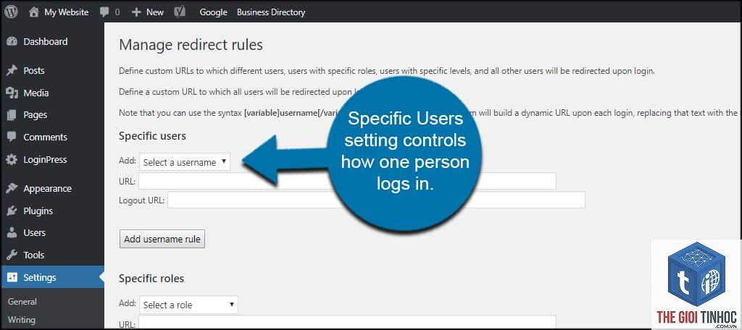
Task: Open the New content menu
Action: 155,12
